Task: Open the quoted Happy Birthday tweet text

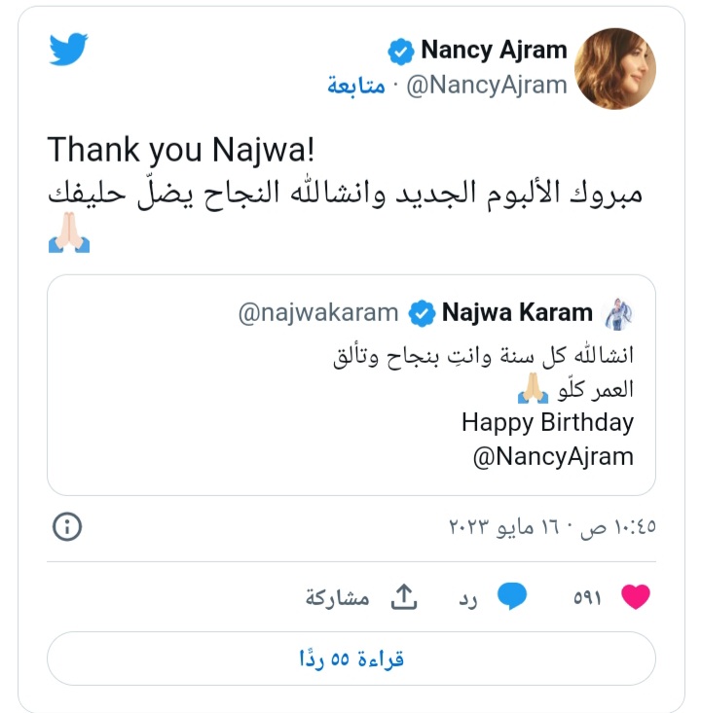Action: coord(547,422)
